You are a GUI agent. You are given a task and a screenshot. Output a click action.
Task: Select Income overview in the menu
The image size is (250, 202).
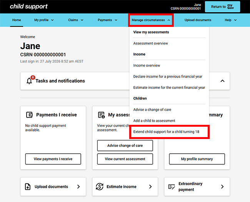(147, 65)
